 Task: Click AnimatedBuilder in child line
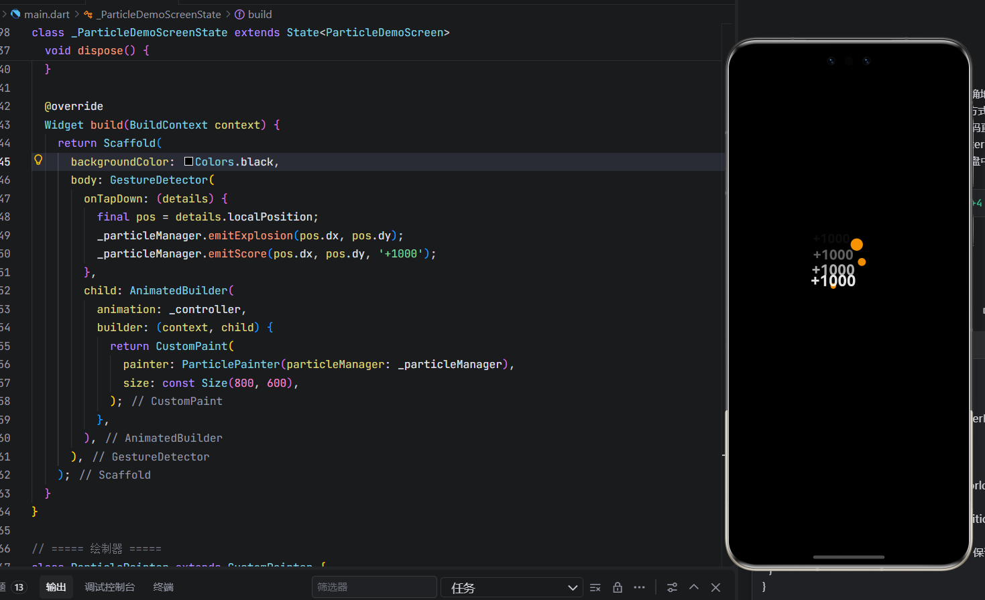[x=178, y=290]
